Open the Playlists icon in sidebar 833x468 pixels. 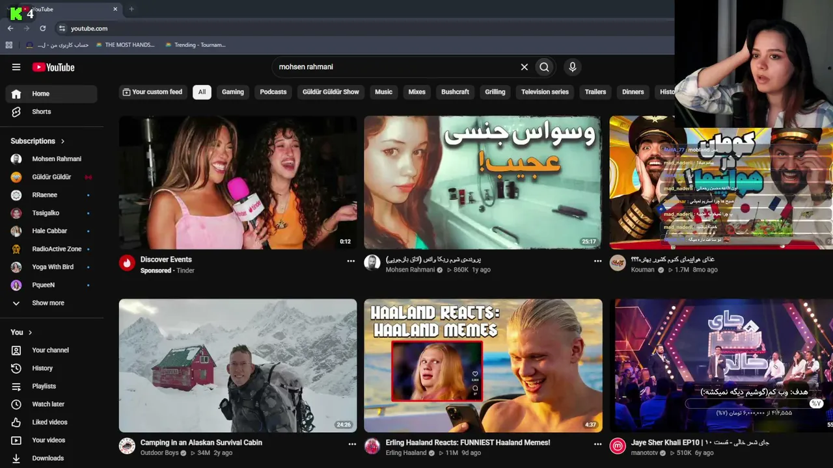(x=16, y=386)
